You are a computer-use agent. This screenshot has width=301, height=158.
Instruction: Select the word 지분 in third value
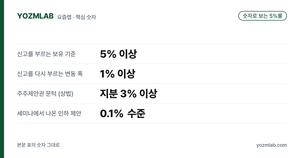click(109, 94)
